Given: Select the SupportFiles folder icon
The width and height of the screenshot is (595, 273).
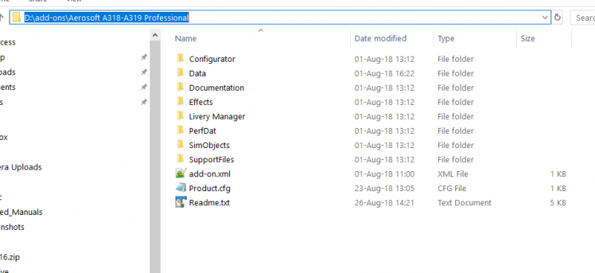Looking at the screenshot, I should (x=180, y=159).
